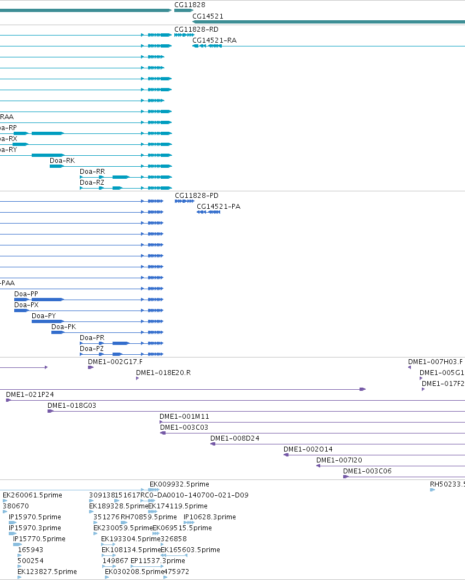Click the EK123827.5prime EST label
This screenshot has height=580, width=465.
48,571
